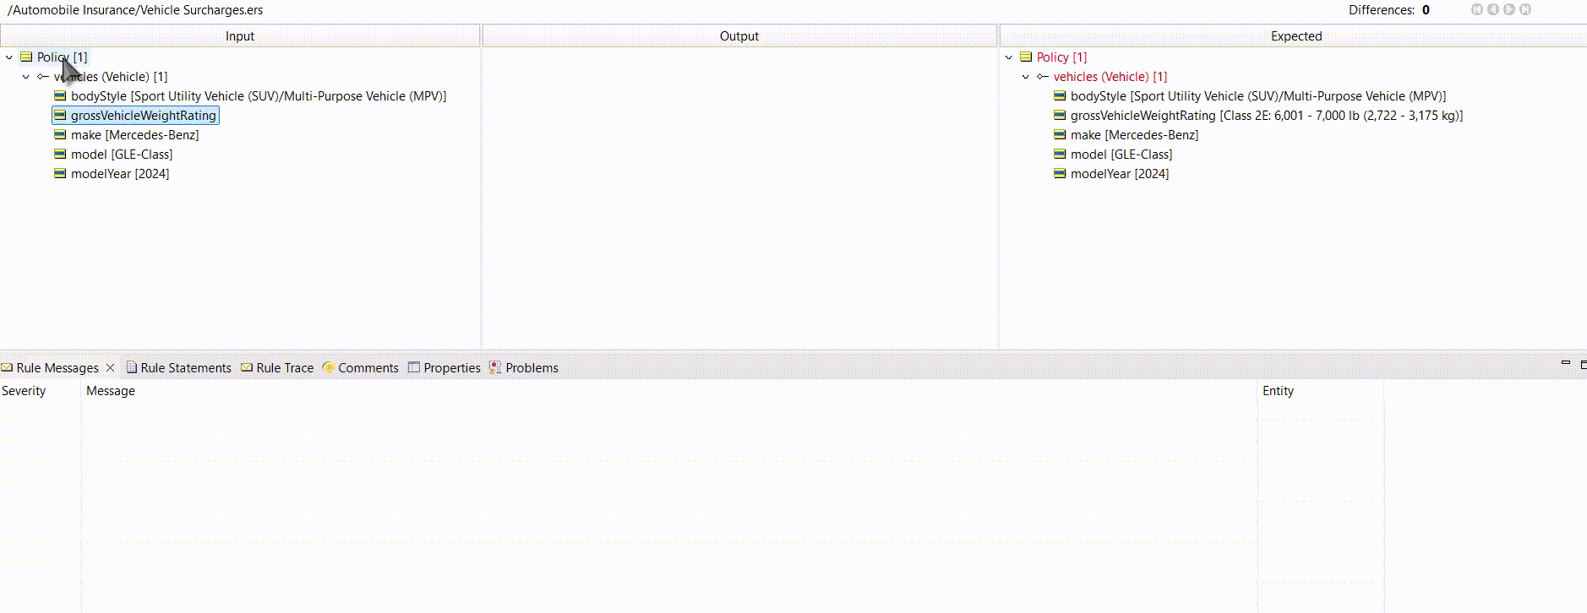Click minimize icon of bottom panel

coord(1565,363)
